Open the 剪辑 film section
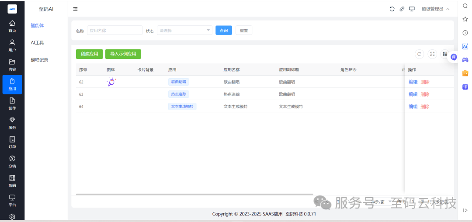Image resolution: width=472 pixels, height=222 pixels. (x=12, y=181)
